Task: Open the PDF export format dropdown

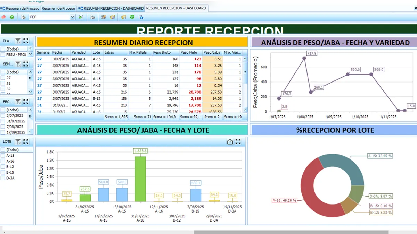Action: pyautogui.click(x=72, y=17)
